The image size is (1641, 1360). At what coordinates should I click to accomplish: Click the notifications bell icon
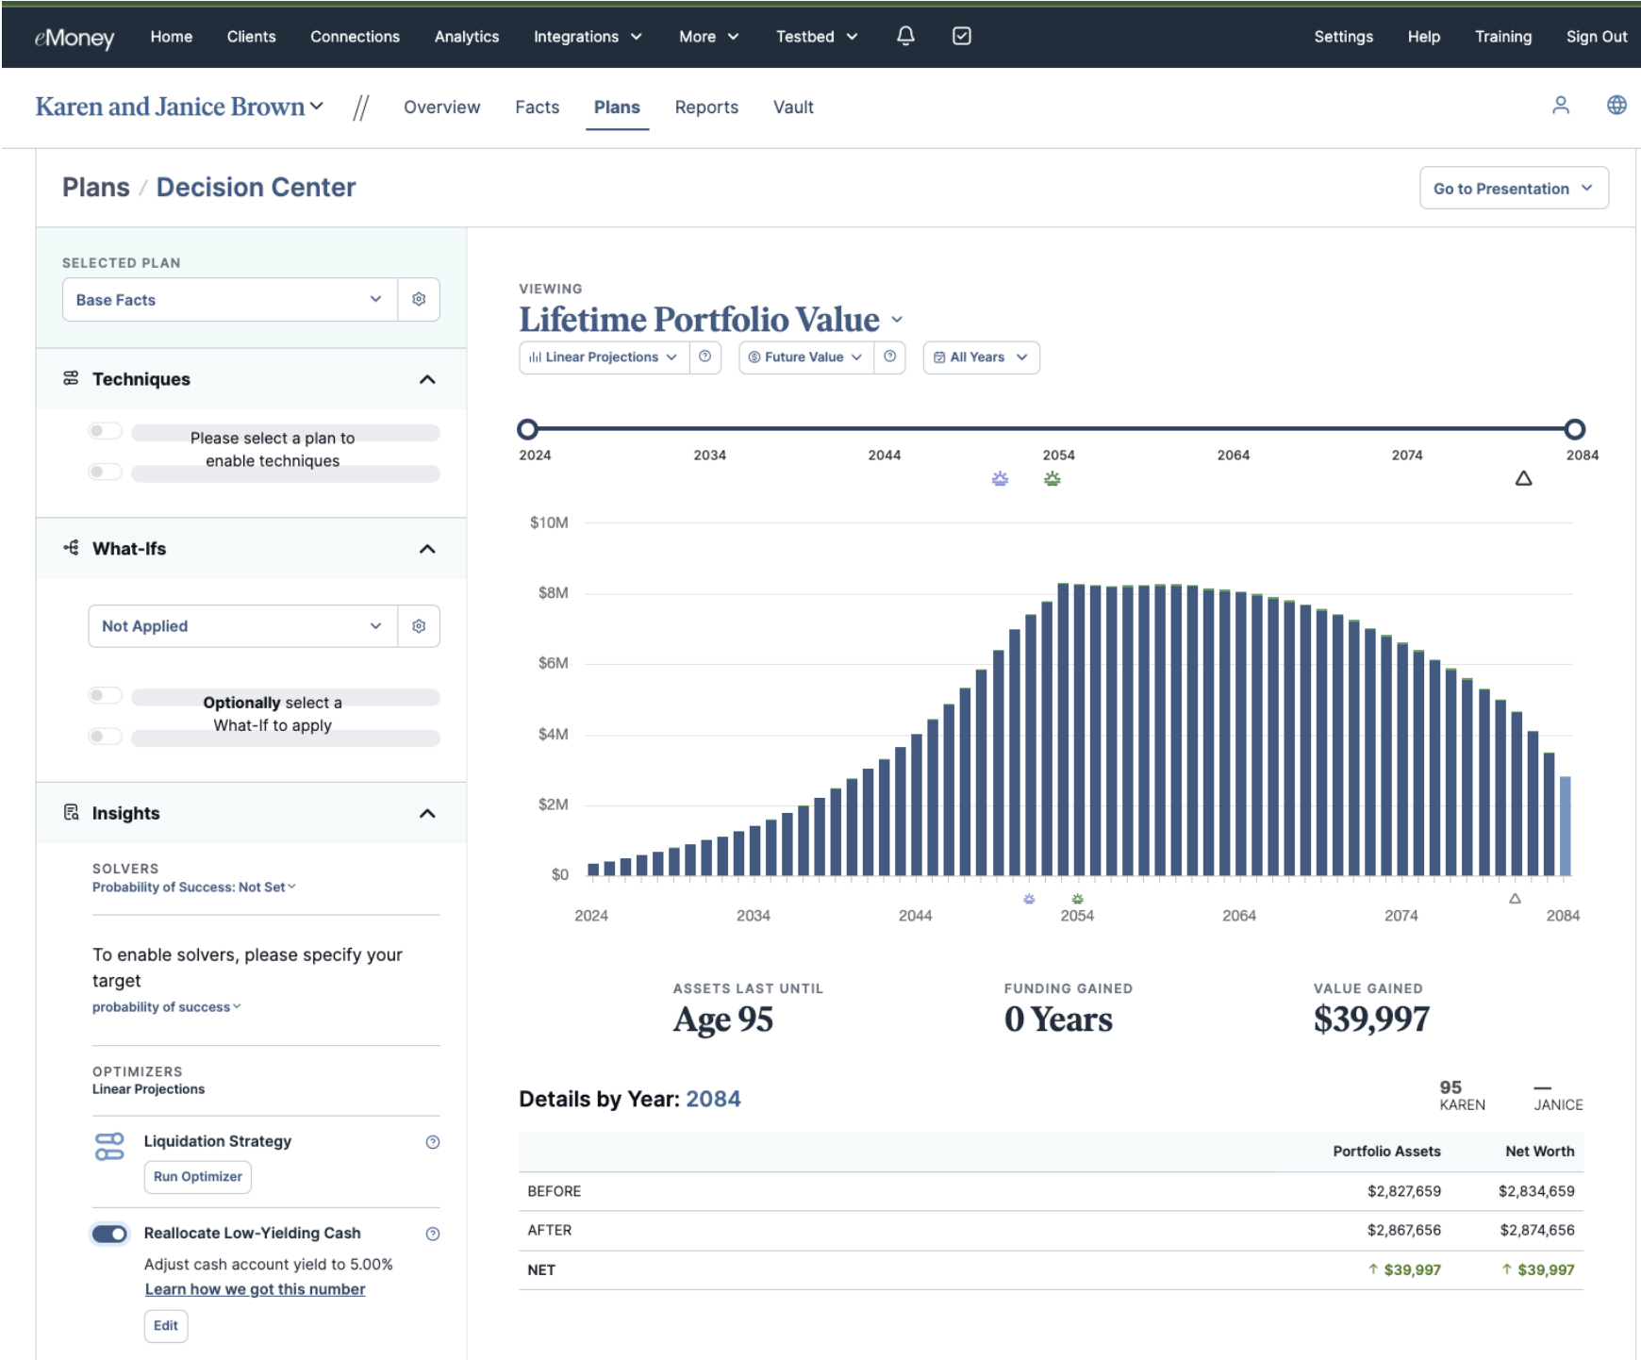(905, 36)
